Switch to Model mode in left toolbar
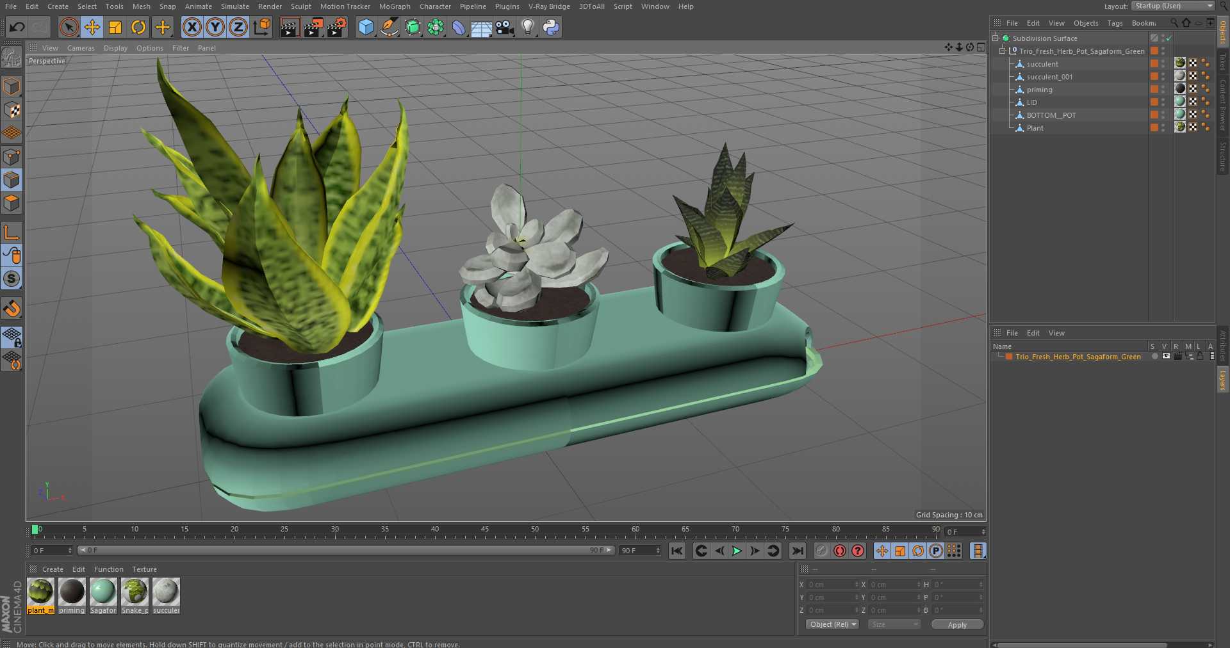The height and width of the screenshot is (648, 1230). click(12, 86)
